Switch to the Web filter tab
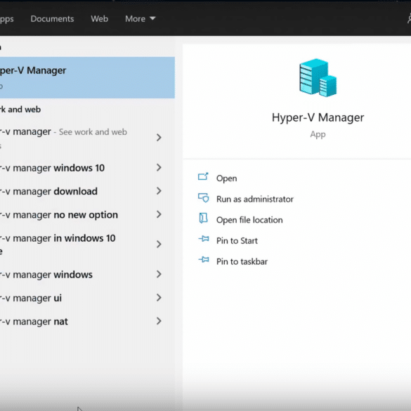The height and width of the screenshot is (411, 411). (x=99, y=19)
